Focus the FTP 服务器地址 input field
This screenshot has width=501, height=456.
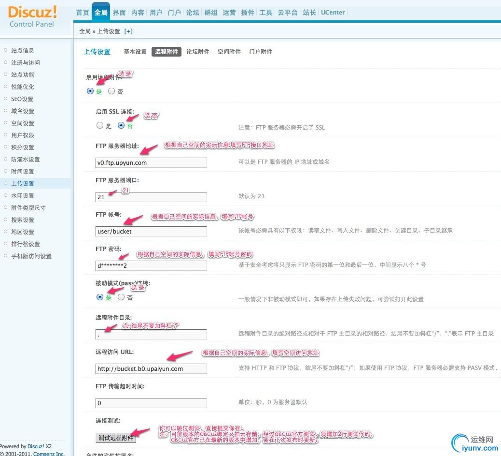pyautogui.click(x=151, y=162)
